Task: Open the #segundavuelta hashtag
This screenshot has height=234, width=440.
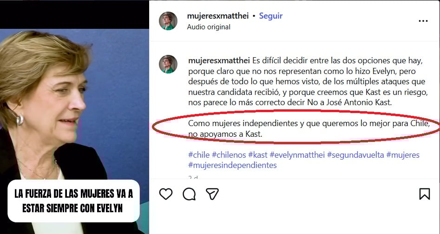Action: [355, 155]
